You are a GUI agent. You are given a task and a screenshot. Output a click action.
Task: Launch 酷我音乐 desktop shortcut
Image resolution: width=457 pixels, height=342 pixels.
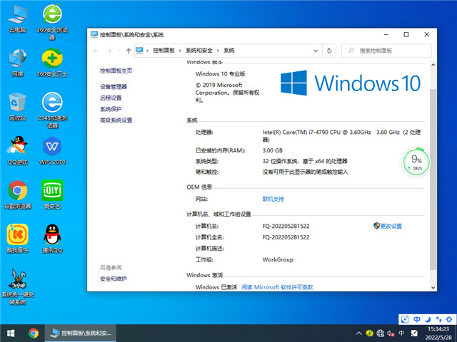(x=17, y=239)
